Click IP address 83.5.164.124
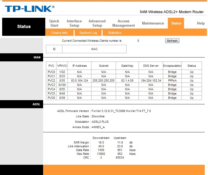The height and width of the screenshot is (175, 208). coord(79,80)
